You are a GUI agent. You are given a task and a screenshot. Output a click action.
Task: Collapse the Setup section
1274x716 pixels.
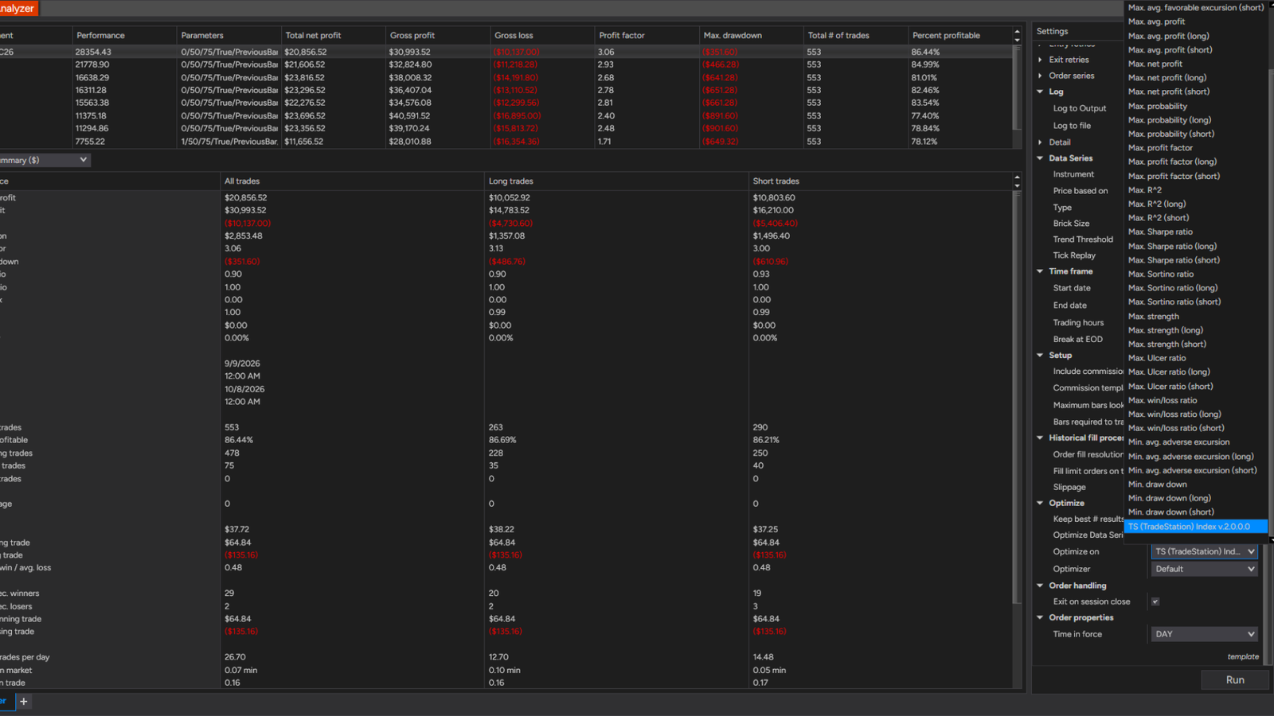[1040, 356]
